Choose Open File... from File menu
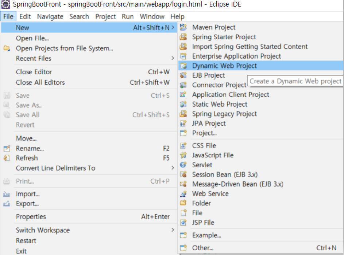Viewport: 344px width, 255px height. coord(89,38)
